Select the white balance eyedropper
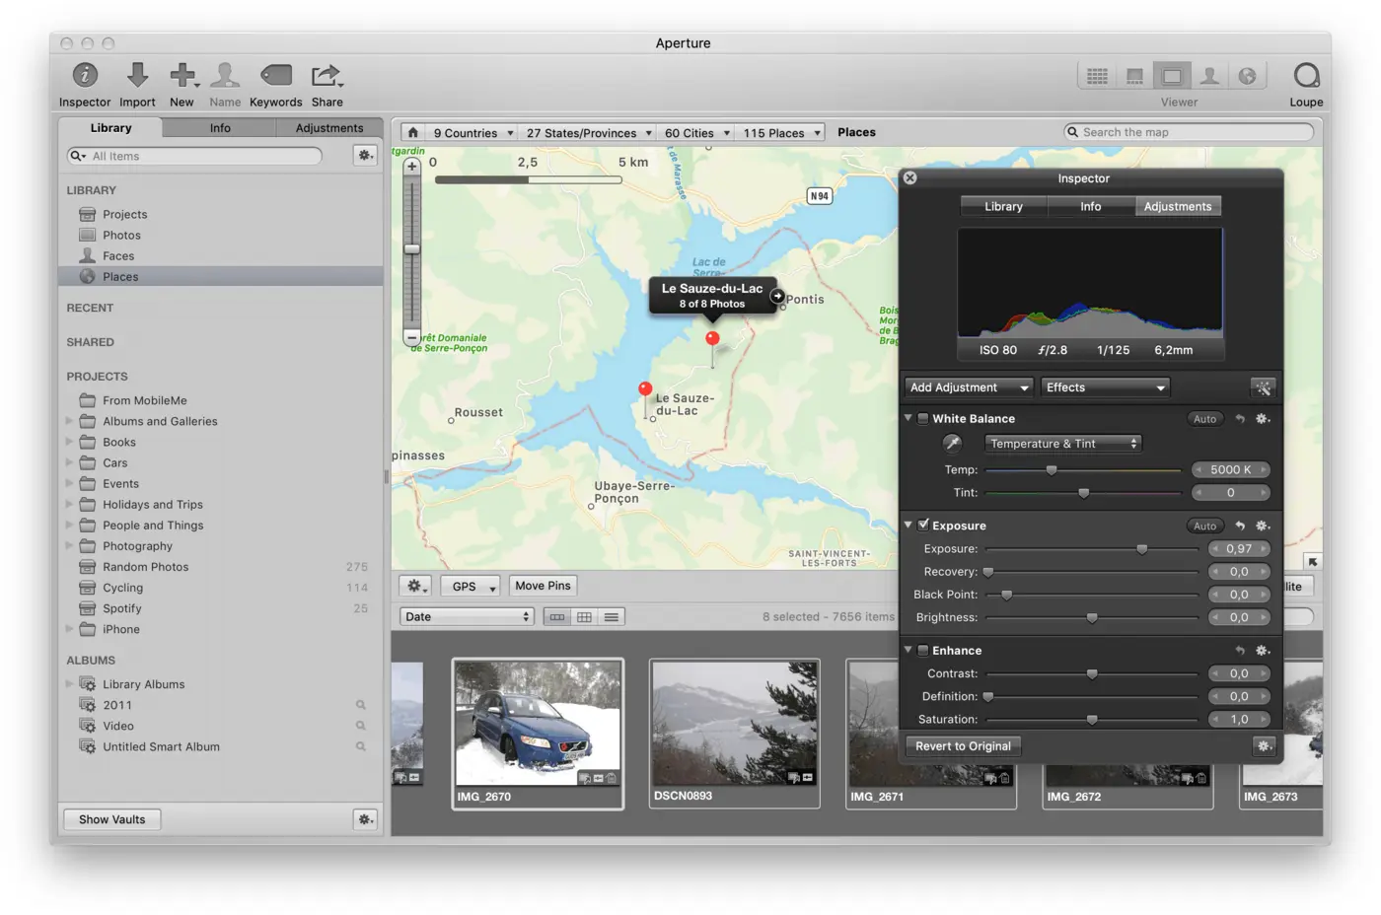The width and height of the screenshot is (1381, 915). coord(952,444)
